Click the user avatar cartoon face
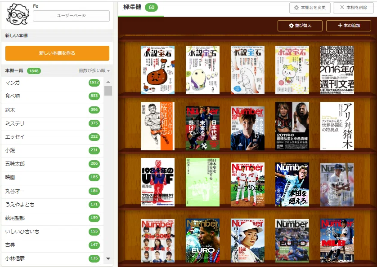The image size is (377, 267). (17, 15)
